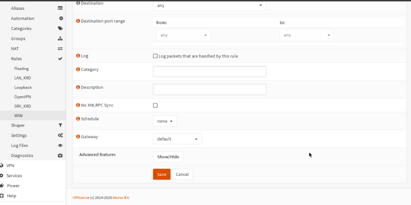Open the WAN rules page
411x205 pixels.
click(18, 116)
